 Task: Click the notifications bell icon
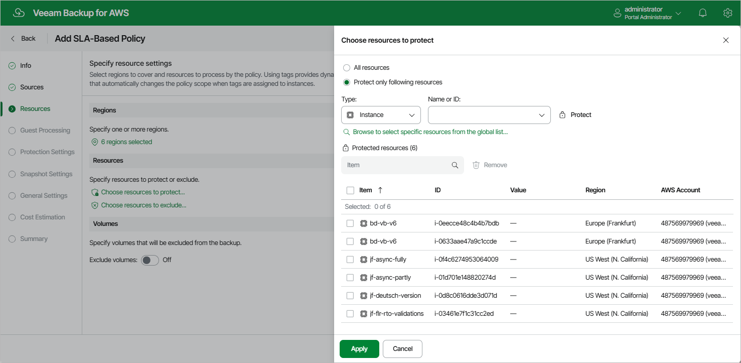(x=702, y=13)
